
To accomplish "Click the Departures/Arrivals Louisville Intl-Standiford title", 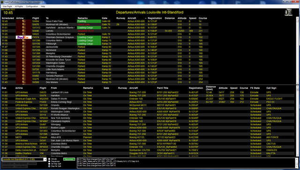I will click(x=150, y=13).
